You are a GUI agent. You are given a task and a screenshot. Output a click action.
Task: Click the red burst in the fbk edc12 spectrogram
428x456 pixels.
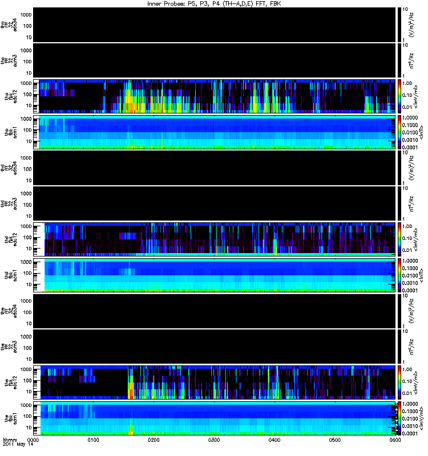tap(131, 393)
